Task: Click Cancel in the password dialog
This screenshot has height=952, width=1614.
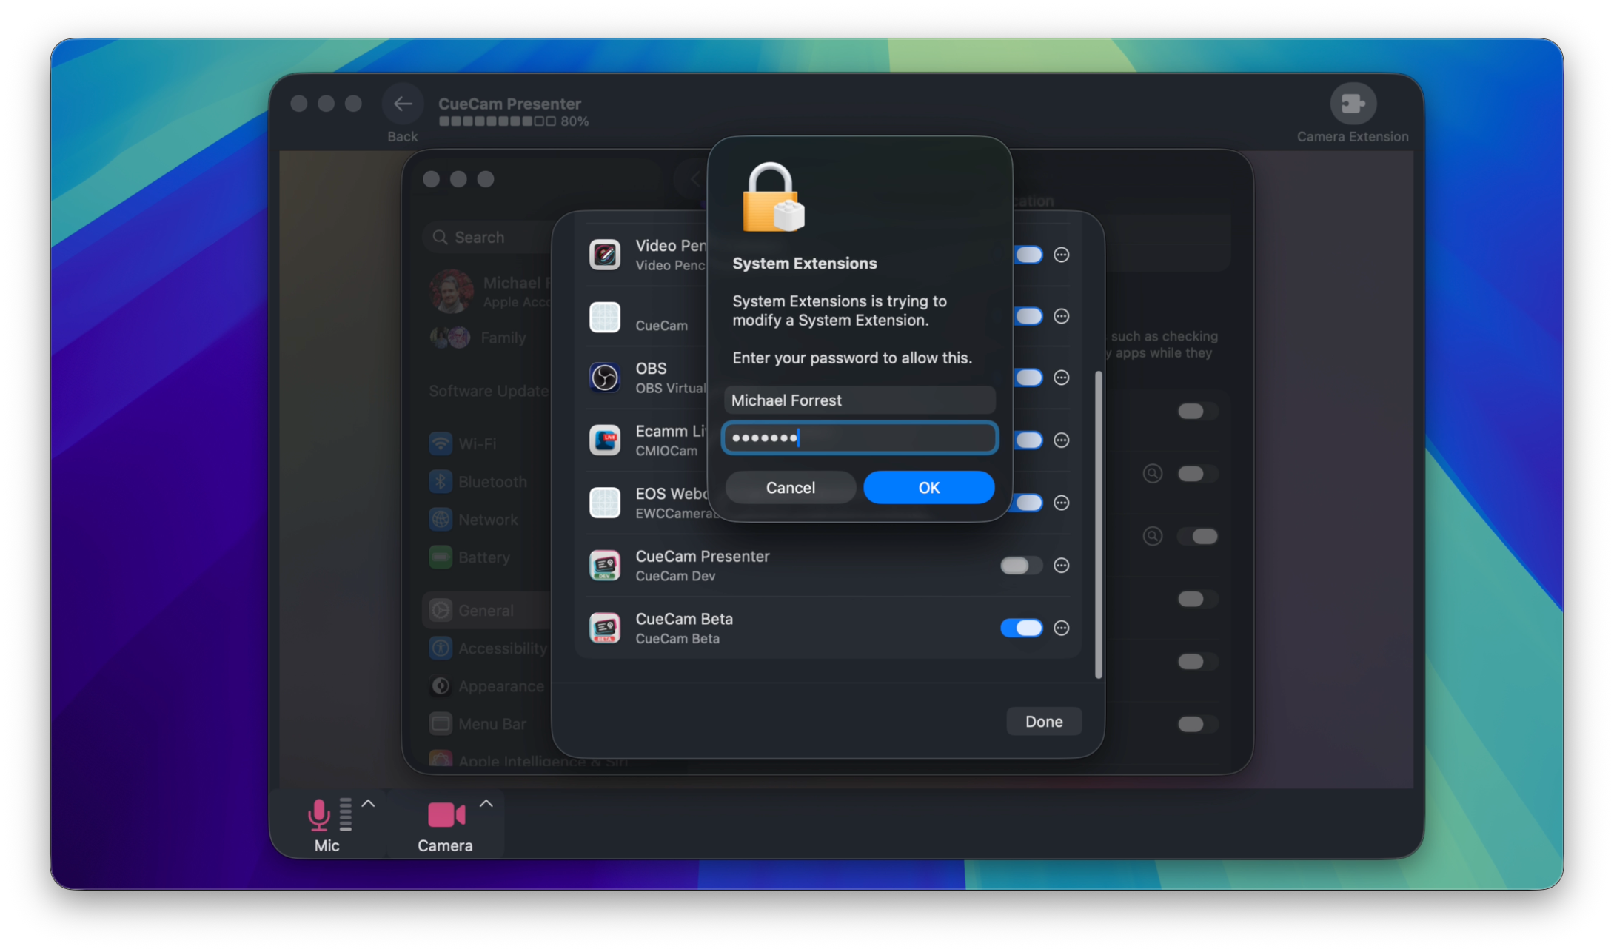Action: 790,488
